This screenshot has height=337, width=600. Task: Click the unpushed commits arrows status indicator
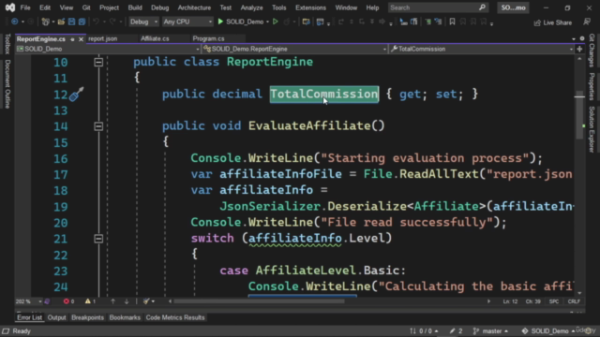click(424, 330)
